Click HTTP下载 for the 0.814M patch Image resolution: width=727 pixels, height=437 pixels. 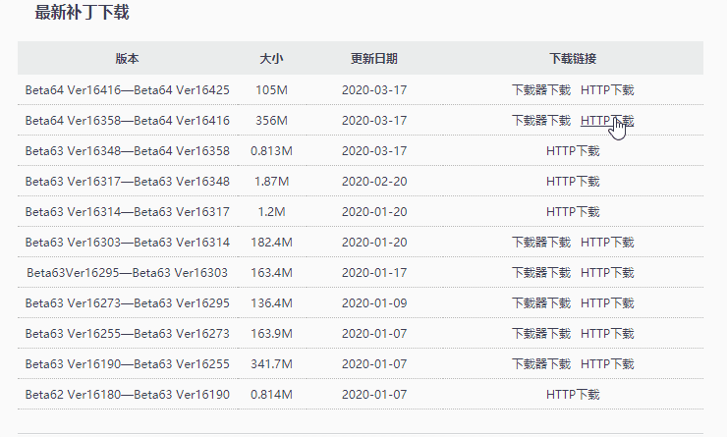pos(573,395)
